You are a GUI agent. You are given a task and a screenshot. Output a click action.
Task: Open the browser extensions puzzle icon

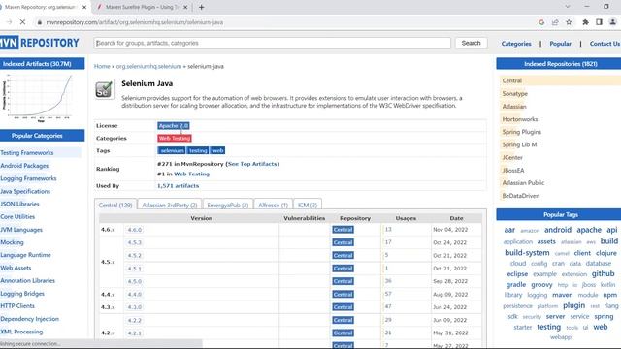click(585, 22)
